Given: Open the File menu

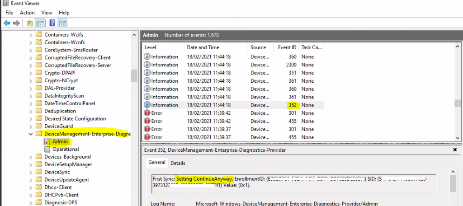Looking at the screenshot, I should point(9,13).
